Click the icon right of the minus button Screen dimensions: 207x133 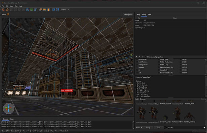coord(142,57)
